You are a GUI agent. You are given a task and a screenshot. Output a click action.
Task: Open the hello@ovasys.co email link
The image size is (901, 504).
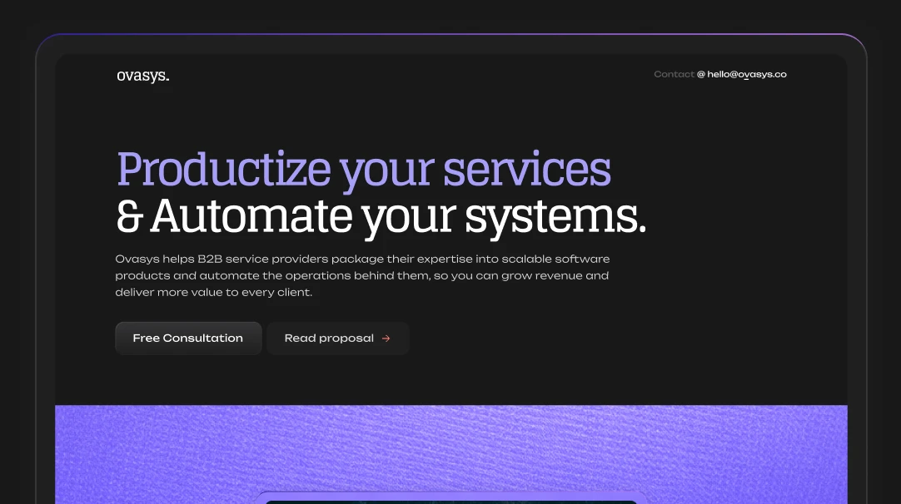coord(746,75)
